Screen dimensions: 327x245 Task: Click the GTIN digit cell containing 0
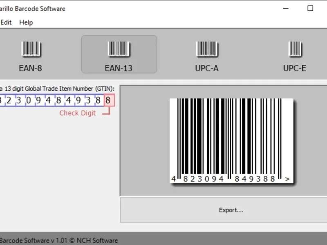(x=29, y=100)
